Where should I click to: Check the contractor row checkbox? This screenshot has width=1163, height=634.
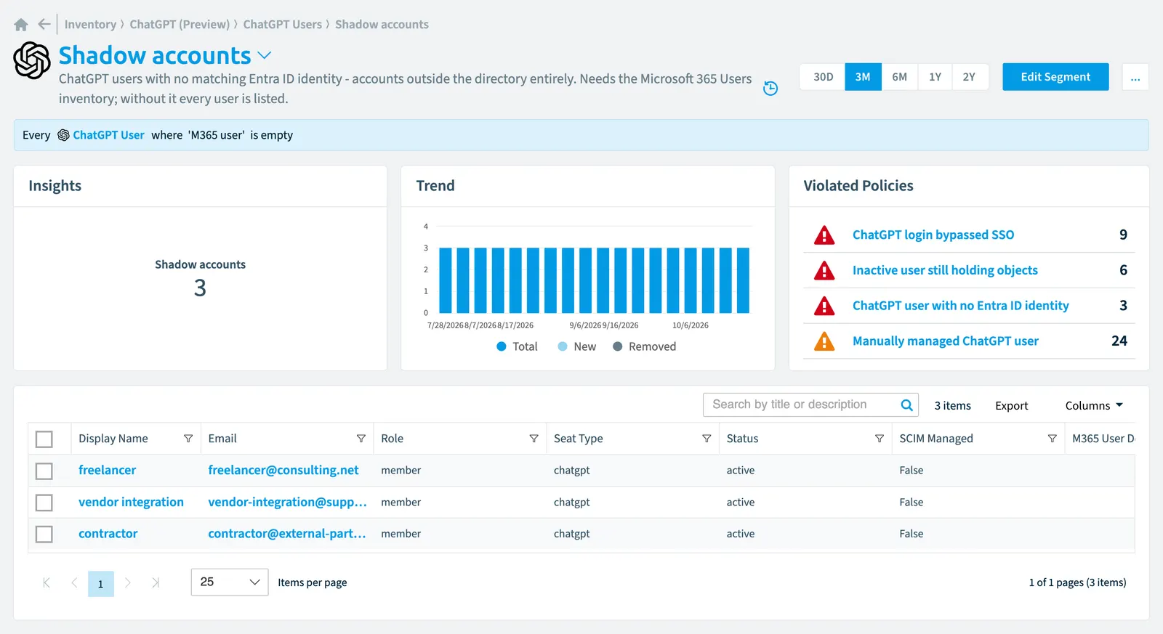pos(44,535)
